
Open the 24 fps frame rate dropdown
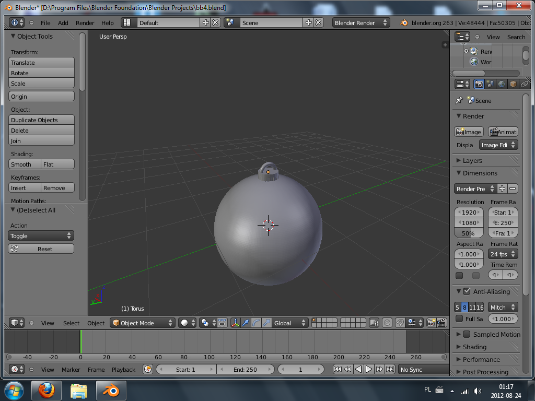coord(503,254)
